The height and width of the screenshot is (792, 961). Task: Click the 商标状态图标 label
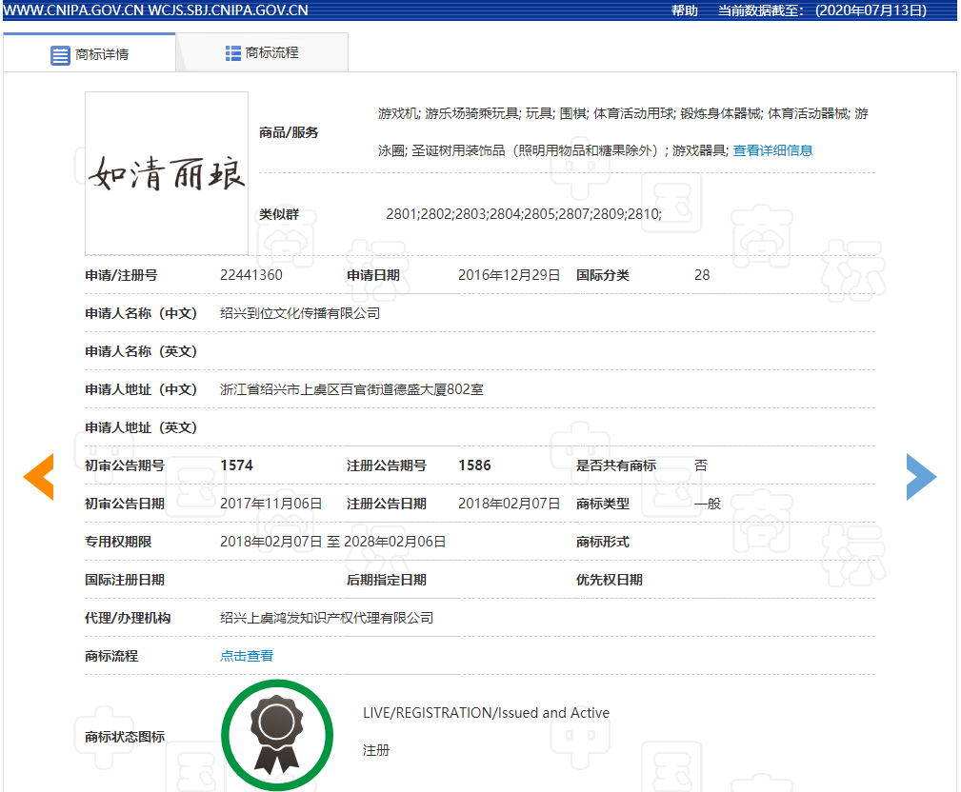pos(125,737)
